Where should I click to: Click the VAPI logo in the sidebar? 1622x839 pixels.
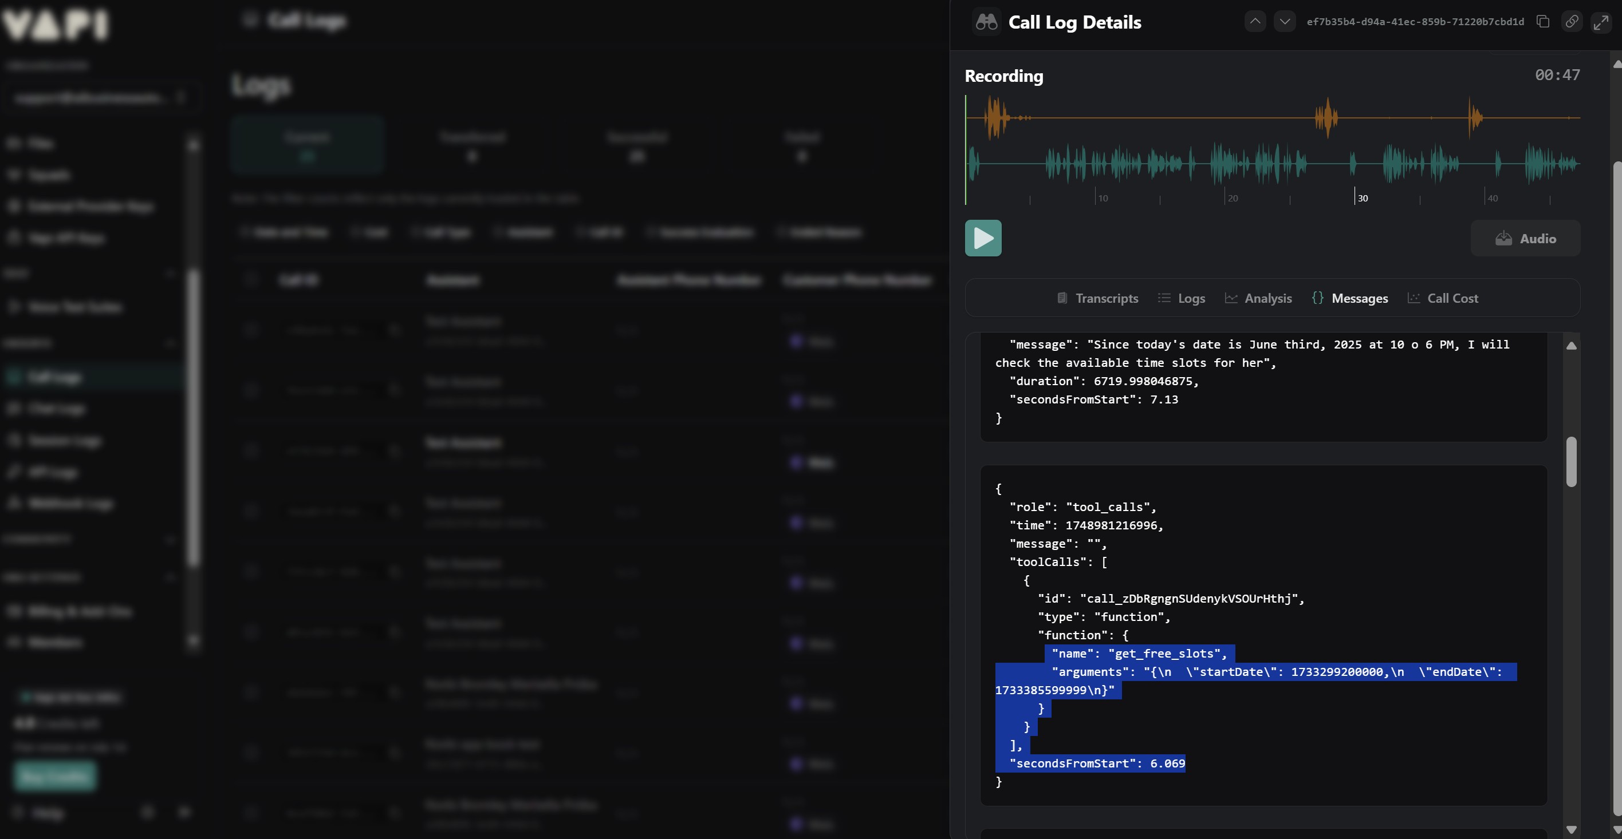(x=56, y=25)
